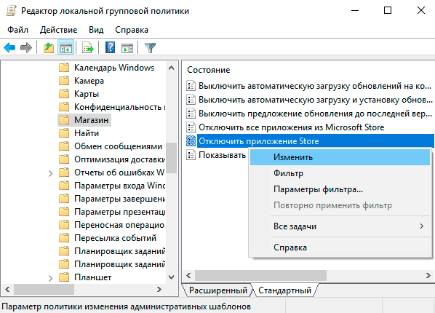Image resolution: width=435 pixels, height=313 pixels.
Task: Click the policy icon beside Отключить все приложения
Action: click(x=191, y=127)
